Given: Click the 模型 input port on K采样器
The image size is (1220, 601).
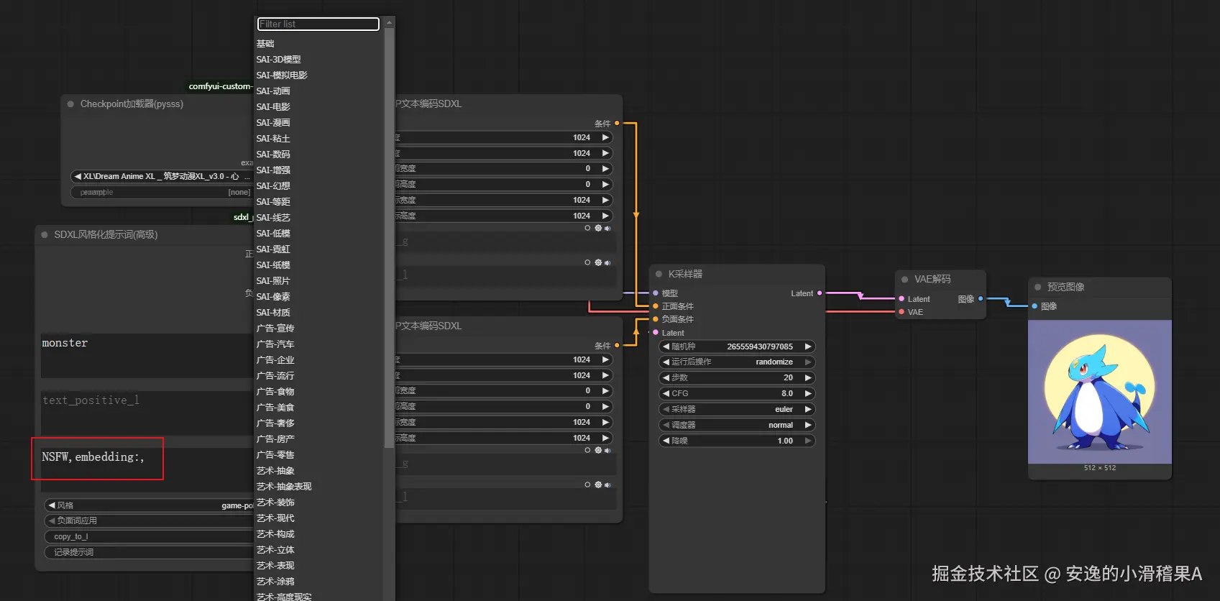Looking at the screenshot, I should pos(656,293).
